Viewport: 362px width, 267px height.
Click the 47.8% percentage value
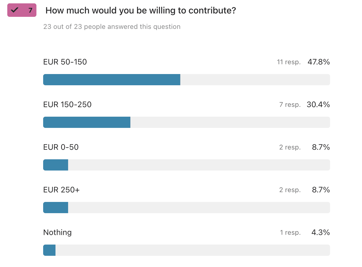pyautogui.click(x=319, y=62)
